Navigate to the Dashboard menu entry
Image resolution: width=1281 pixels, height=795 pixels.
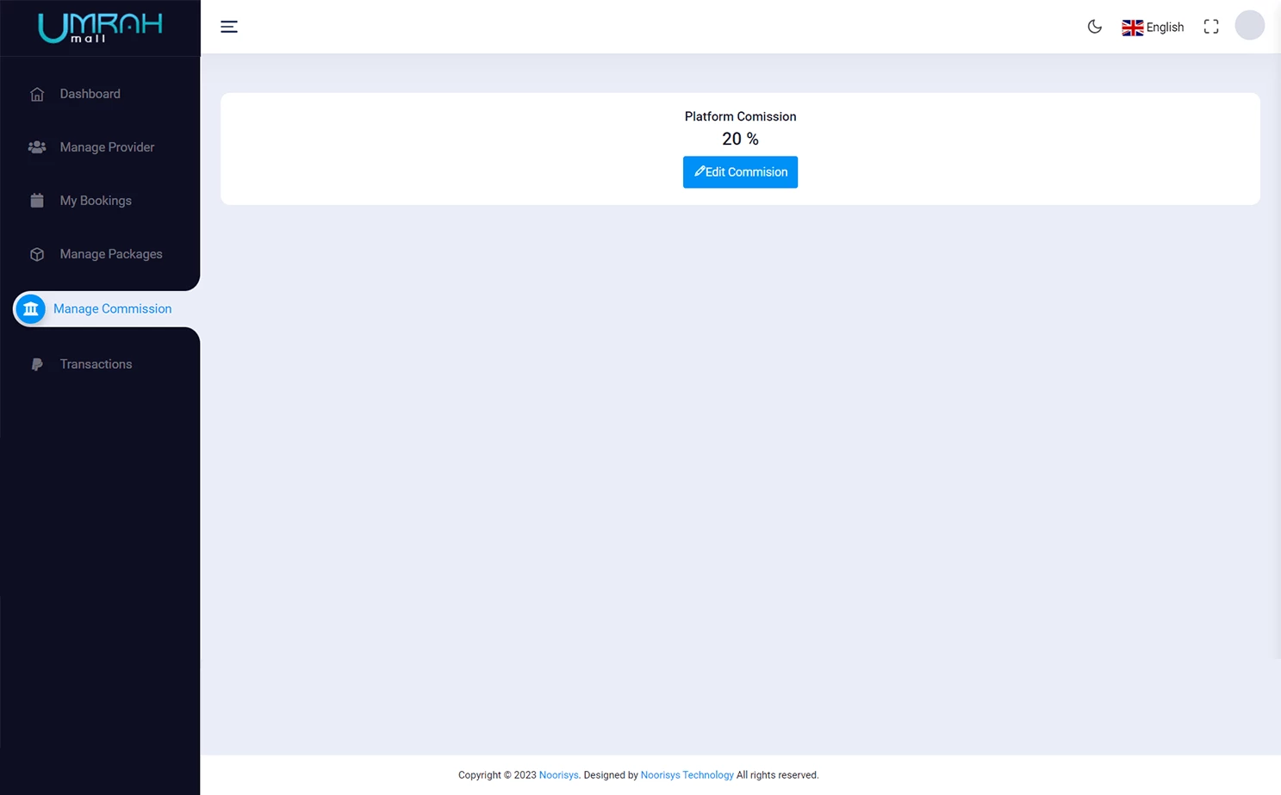[x=90, y=94]
